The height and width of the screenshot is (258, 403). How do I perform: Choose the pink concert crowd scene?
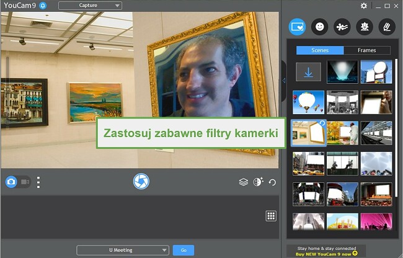pyautogui.click(x=376, y=221)
